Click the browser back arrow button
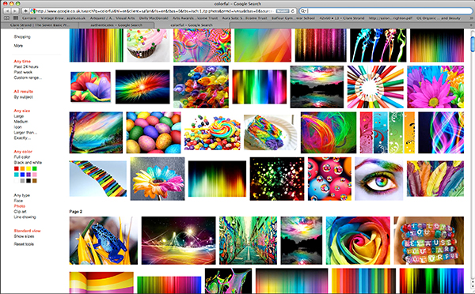Viewport: 475px width, 294px height. pos(7,11)
